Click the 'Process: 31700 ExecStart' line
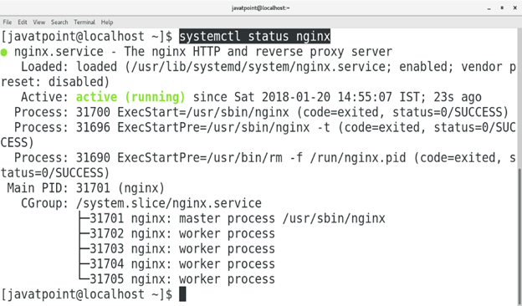Screen dimensions: 522x306 261,112
